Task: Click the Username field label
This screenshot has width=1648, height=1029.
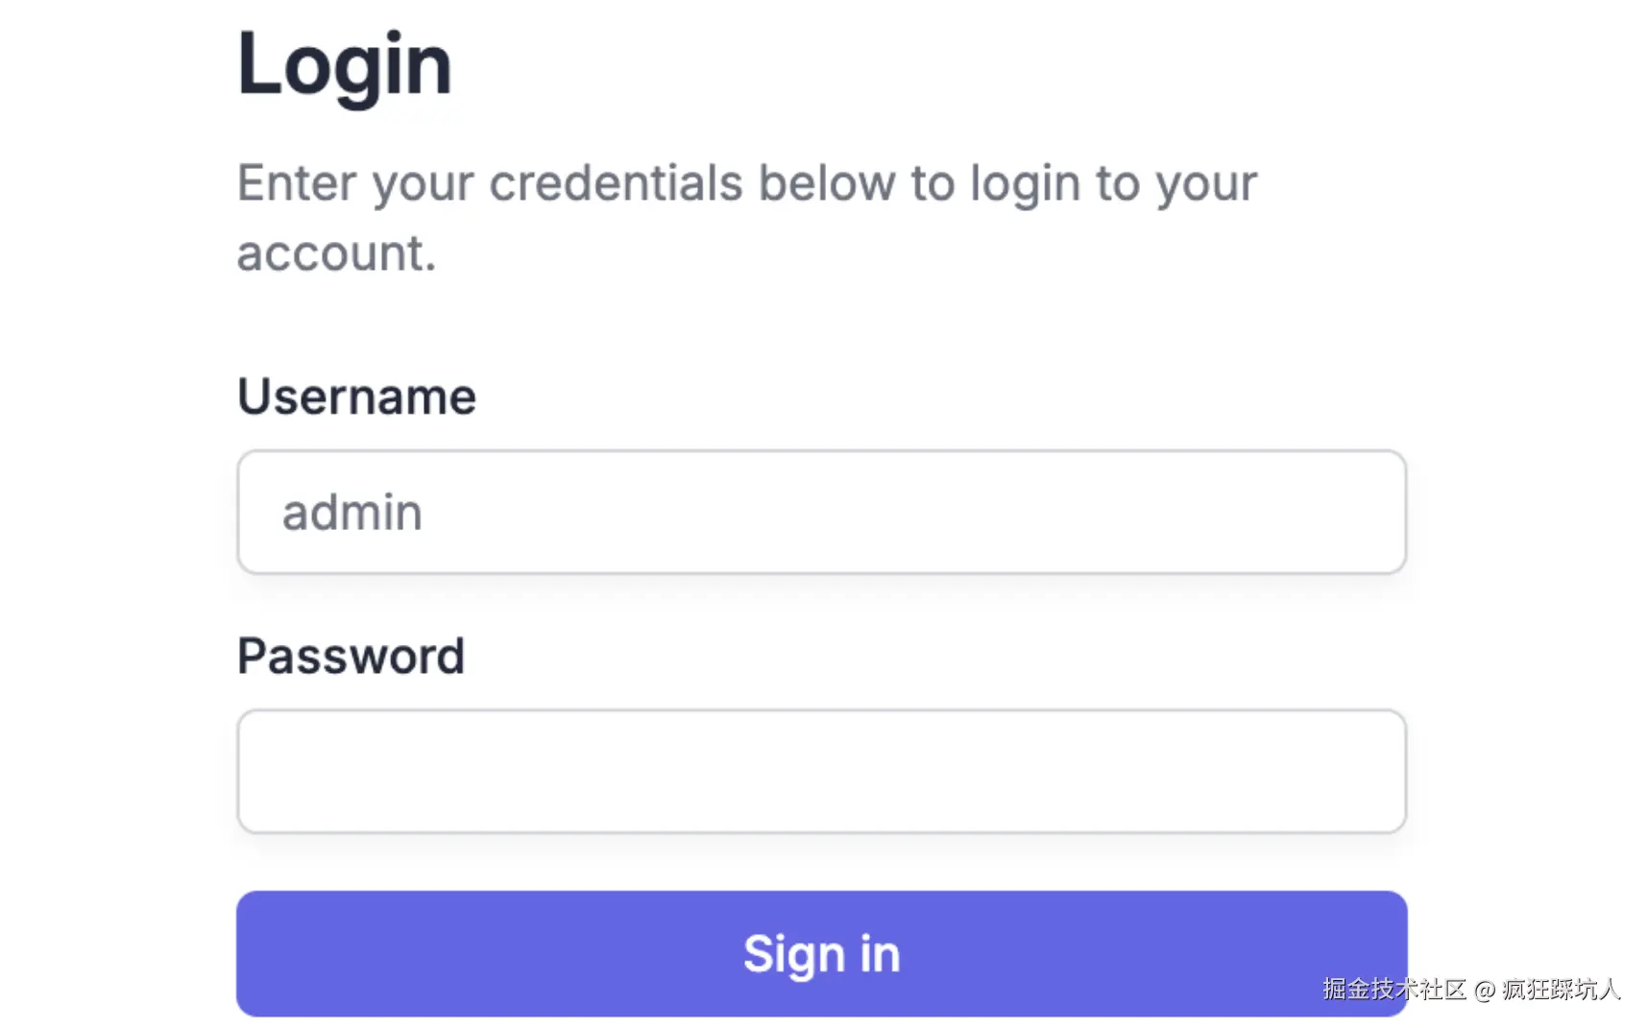Action: (356, 396)
